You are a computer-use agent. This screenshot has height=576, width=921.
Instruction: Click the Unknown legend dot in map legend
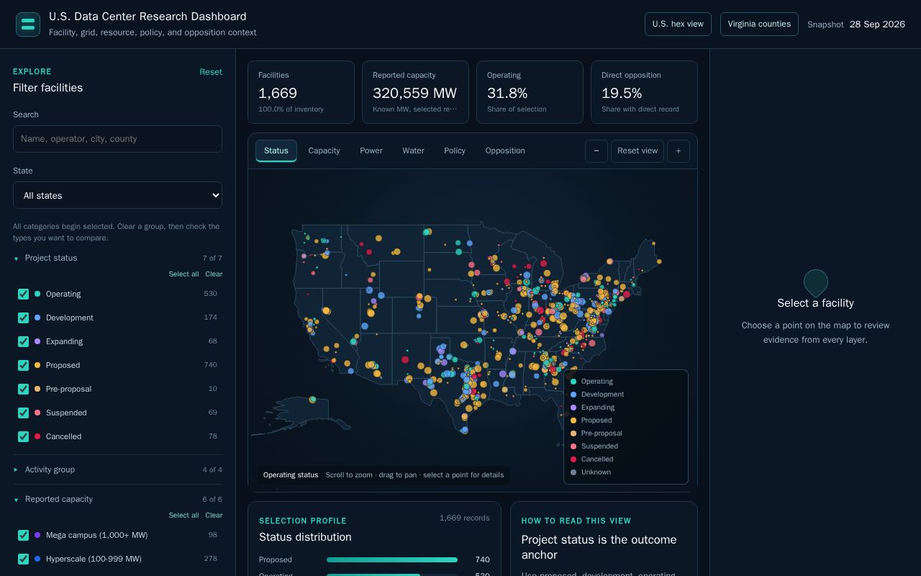(573, 472)
